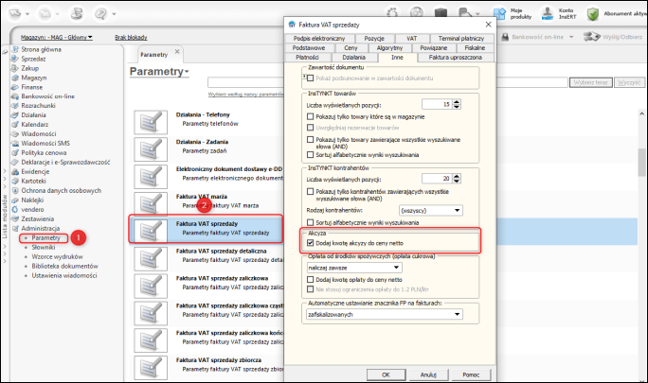Click the Anuluj button
The height and width of the screenshot is (383, 648).
428,374
